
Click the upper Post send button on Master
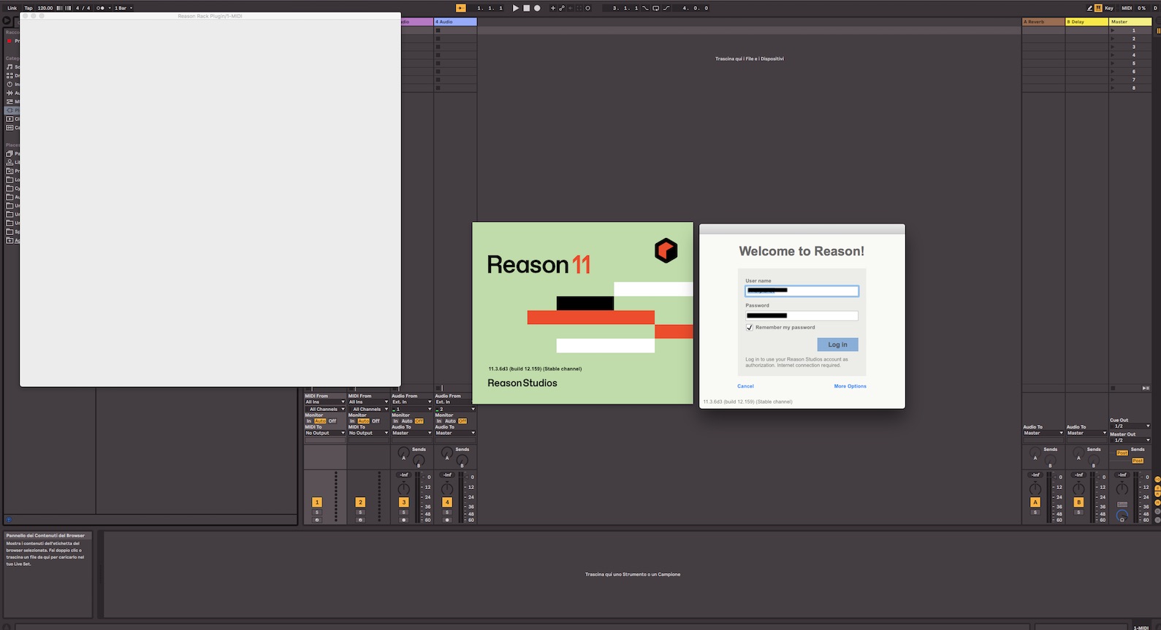coord(1122,453)
